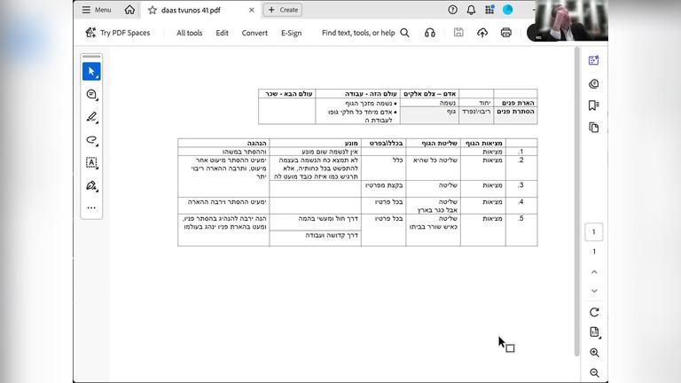The width and height of the screenshot is (681, 383).
Task: Select the arrow selection tool
Action: coord(91,71)
